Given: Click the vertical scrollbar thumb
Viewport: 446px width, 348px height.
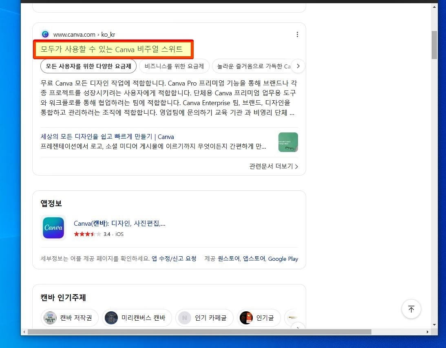Looking at the screenshot, I should [x=434, y=45].
